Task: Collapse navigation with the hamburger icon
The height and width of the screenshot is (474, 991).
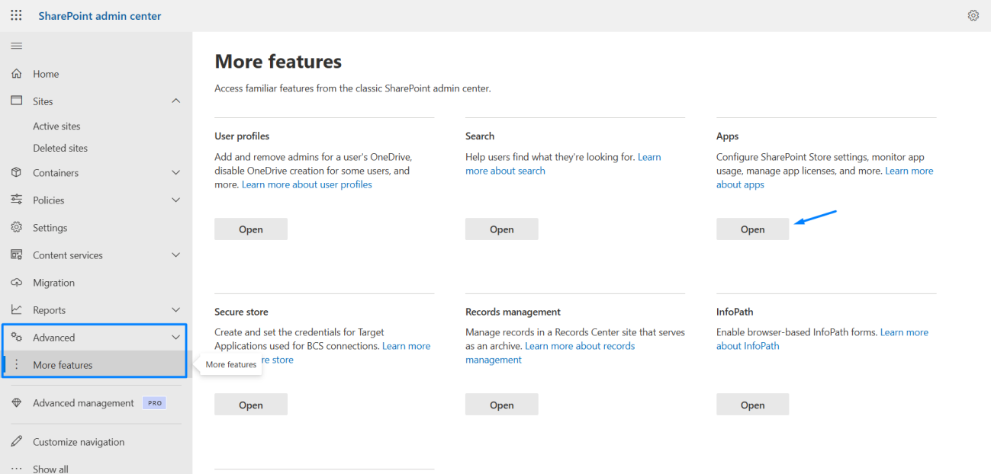Action: [x=16, y=46]
